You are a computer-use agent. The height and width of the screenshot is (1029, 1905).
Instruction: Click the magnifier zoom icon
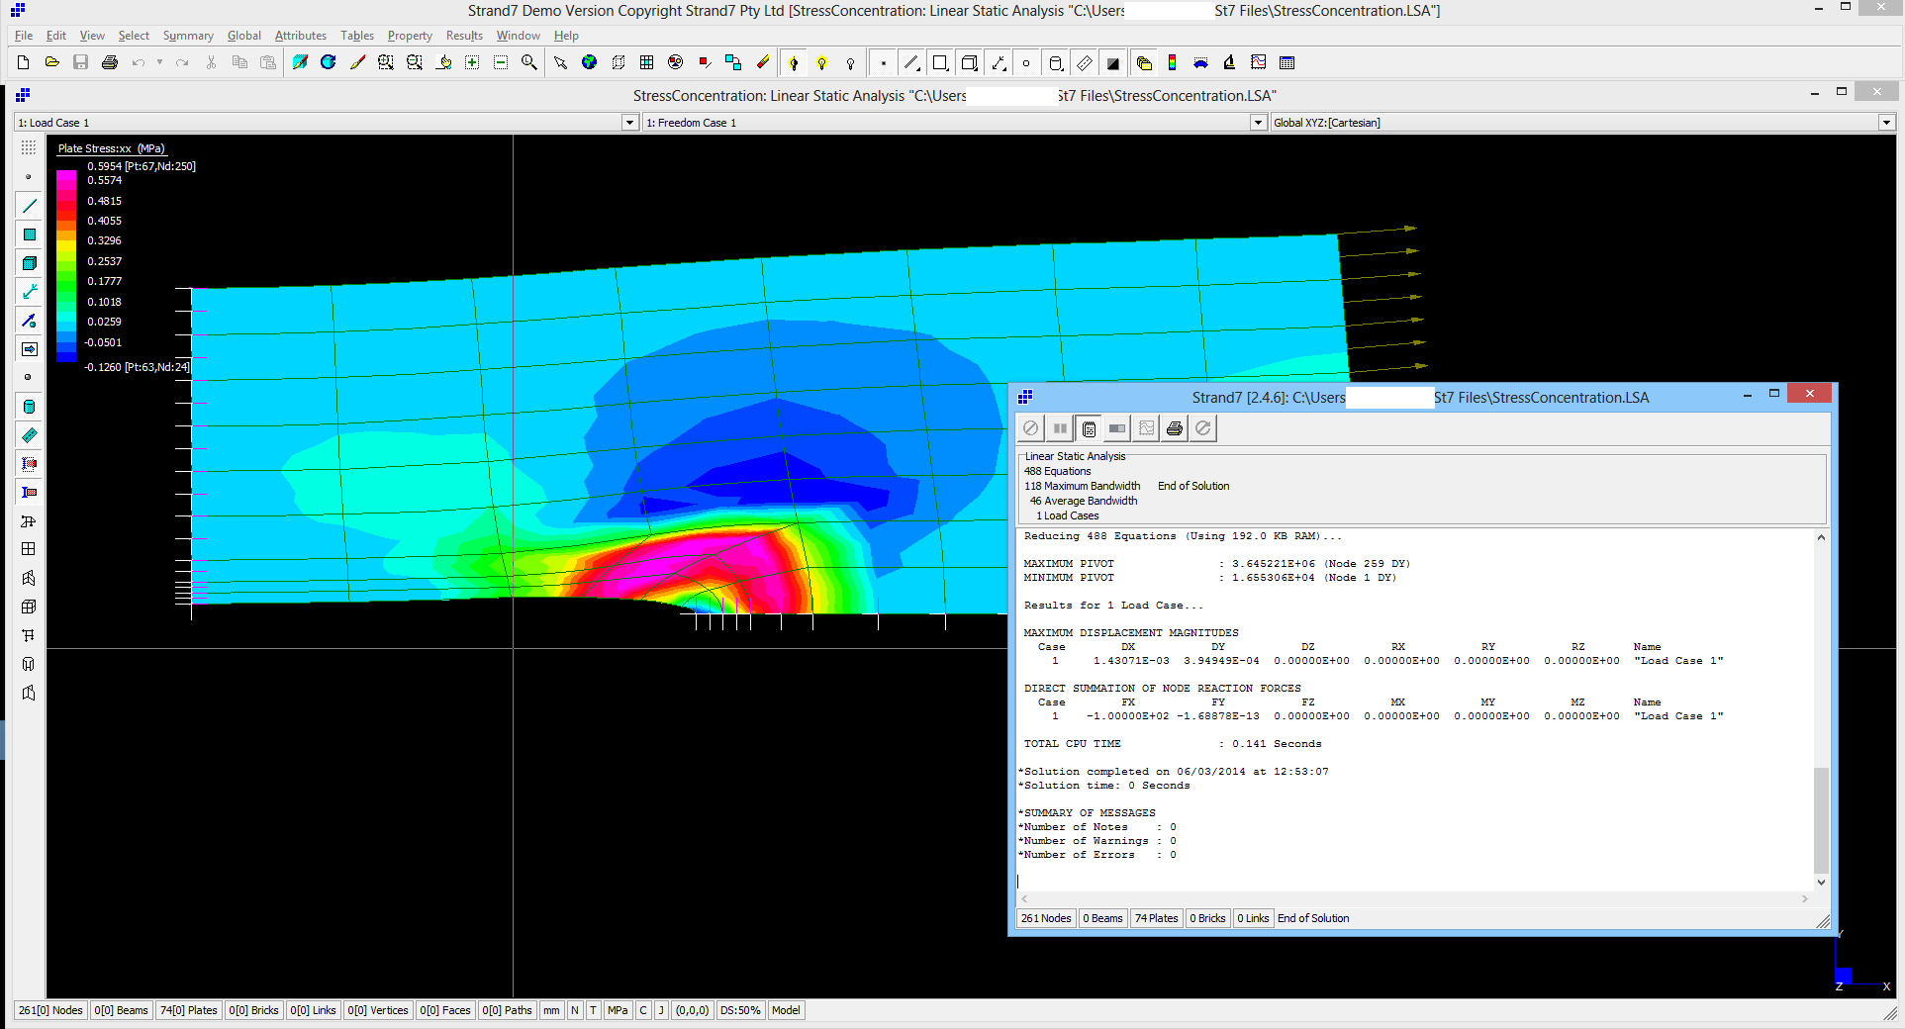pos(529,62)
